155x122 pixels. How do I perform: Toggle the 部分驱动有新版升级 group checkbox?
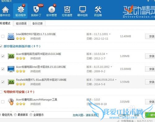tap(1, 46)
